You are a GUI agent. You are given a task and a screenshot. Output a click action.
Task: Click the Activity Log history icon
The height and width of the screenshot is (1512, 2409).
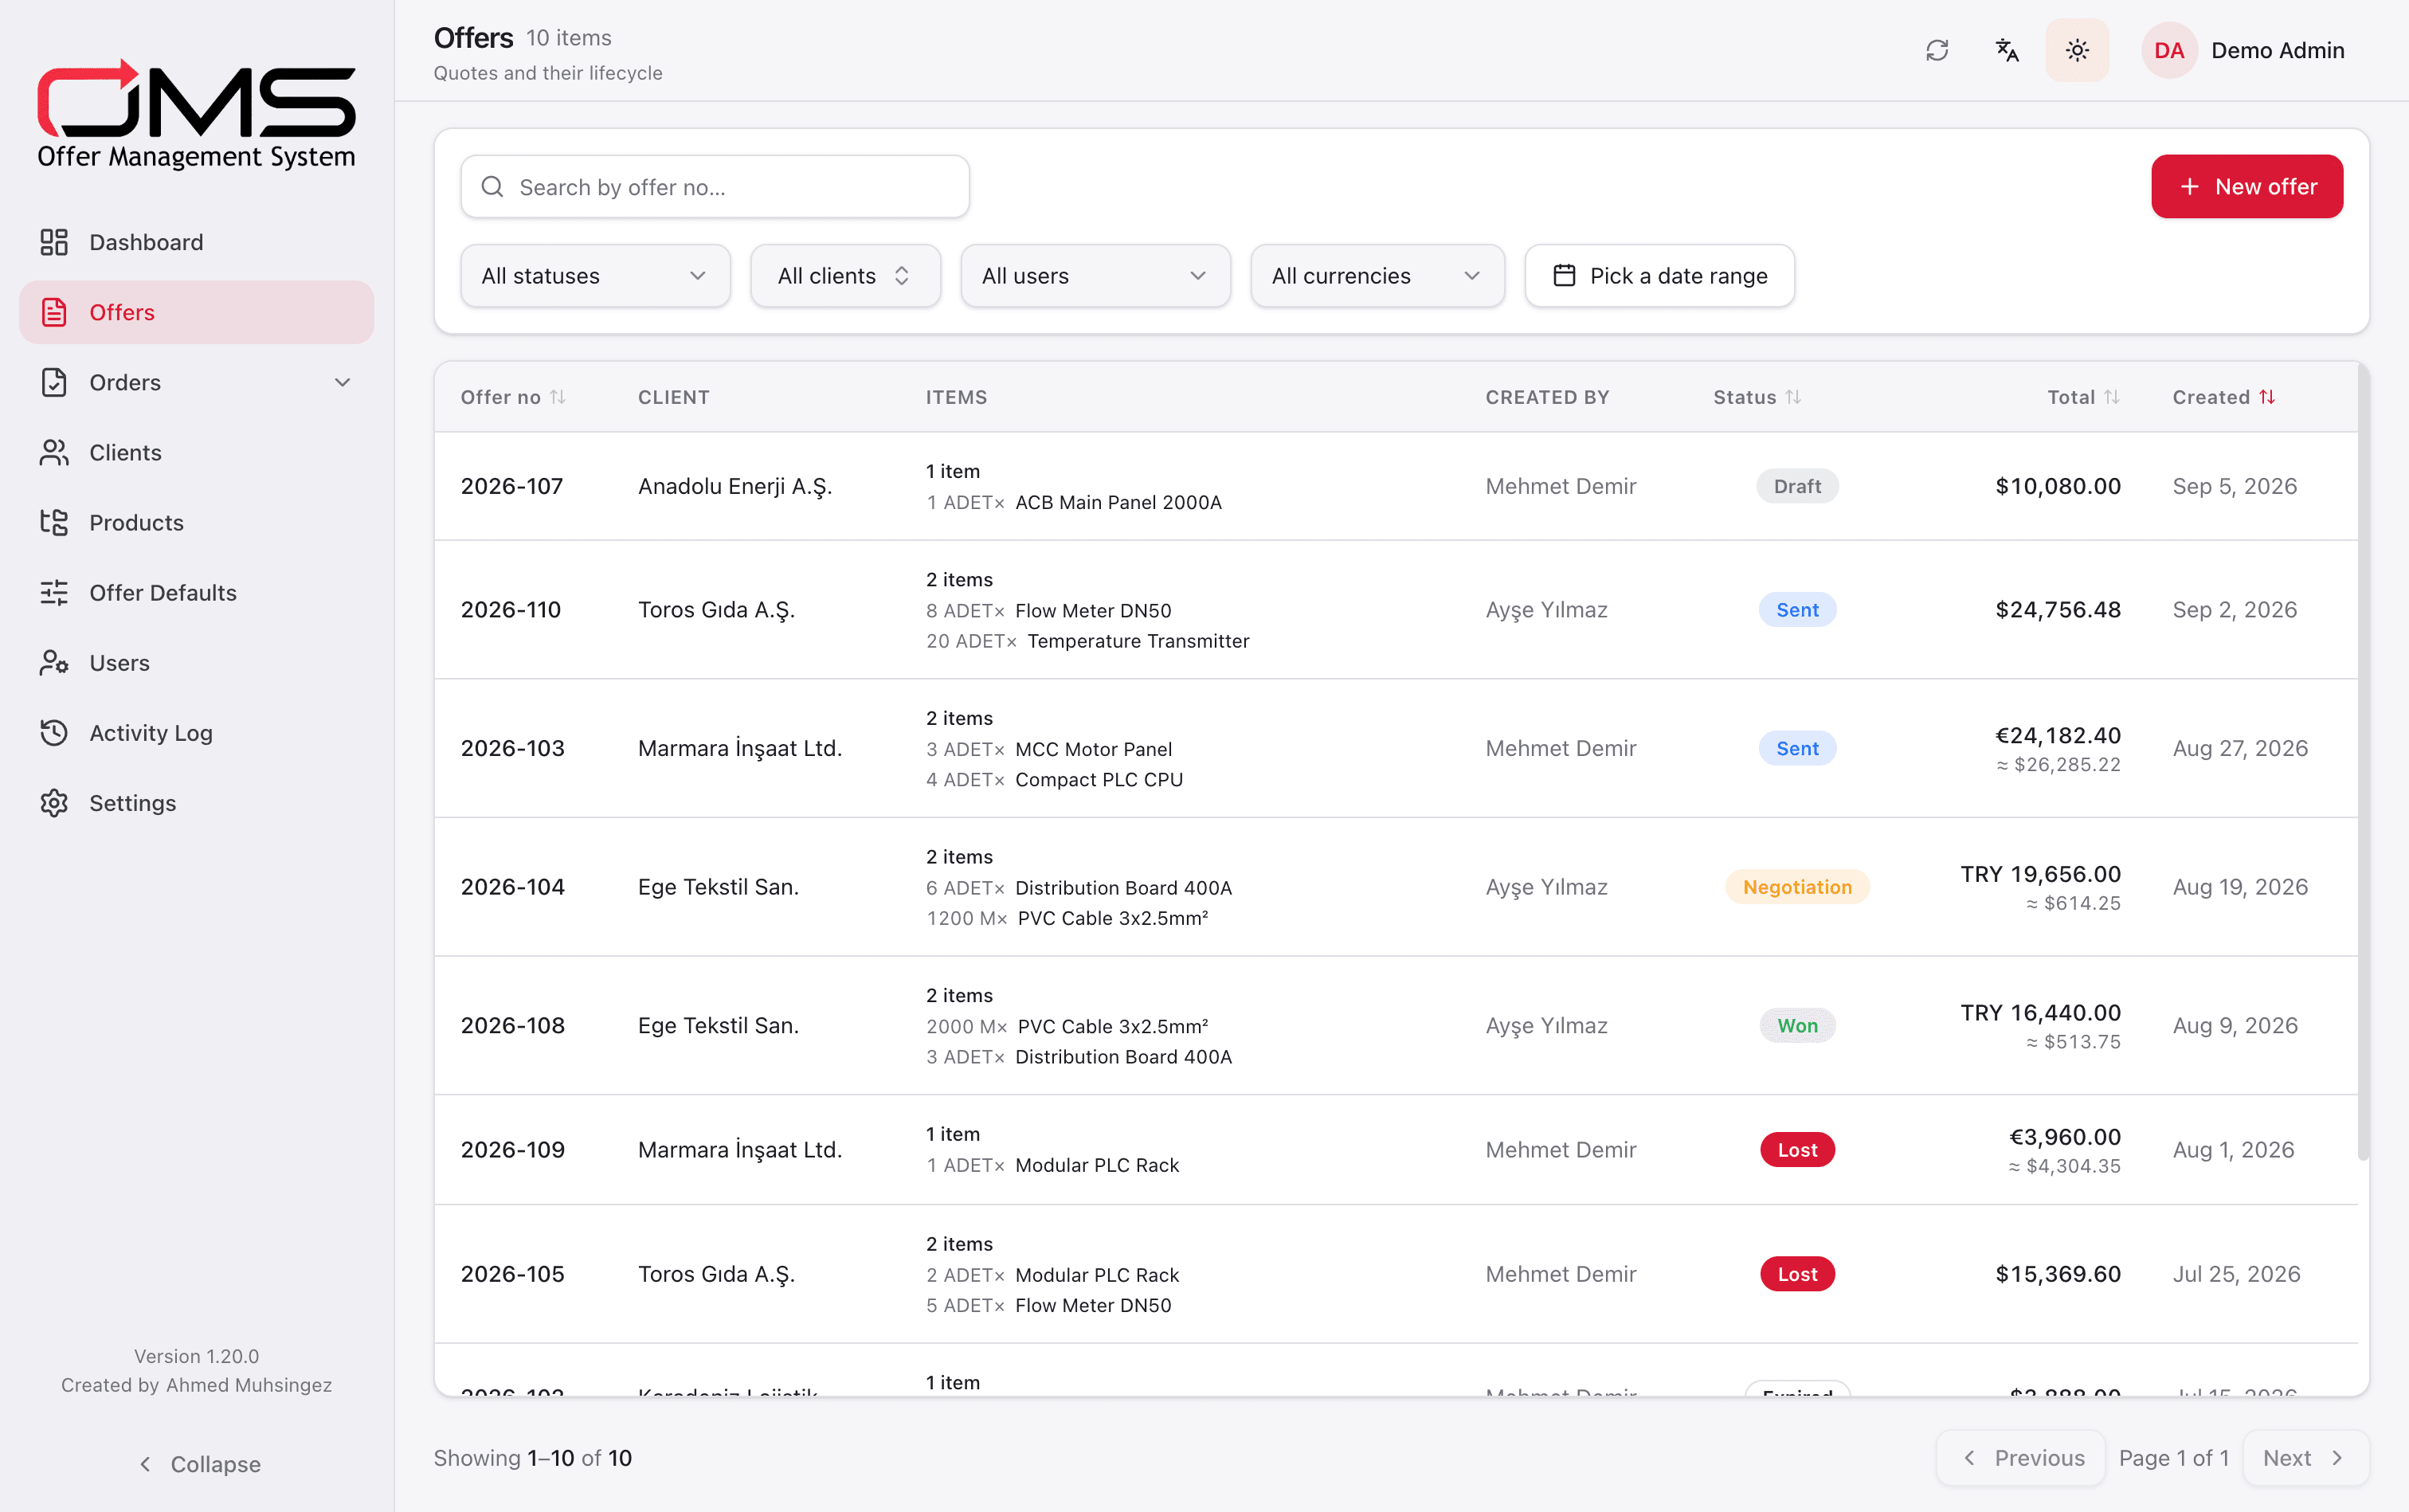tap(54, 732)
